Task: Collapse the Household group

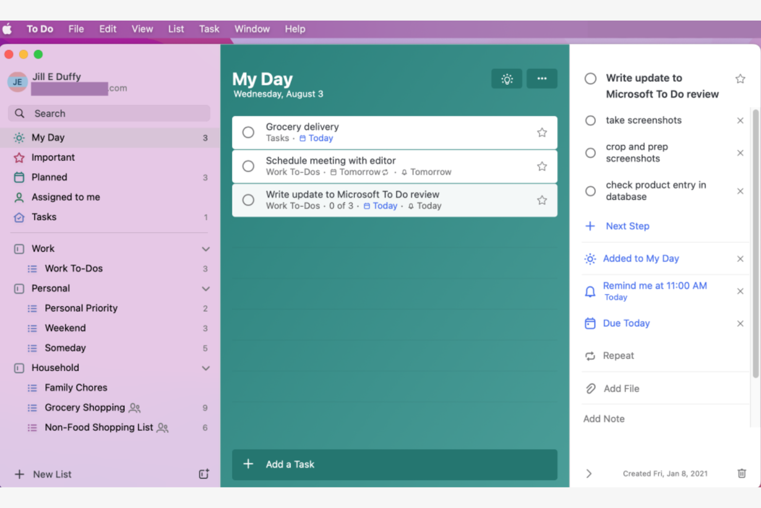Action: [206, 369]
